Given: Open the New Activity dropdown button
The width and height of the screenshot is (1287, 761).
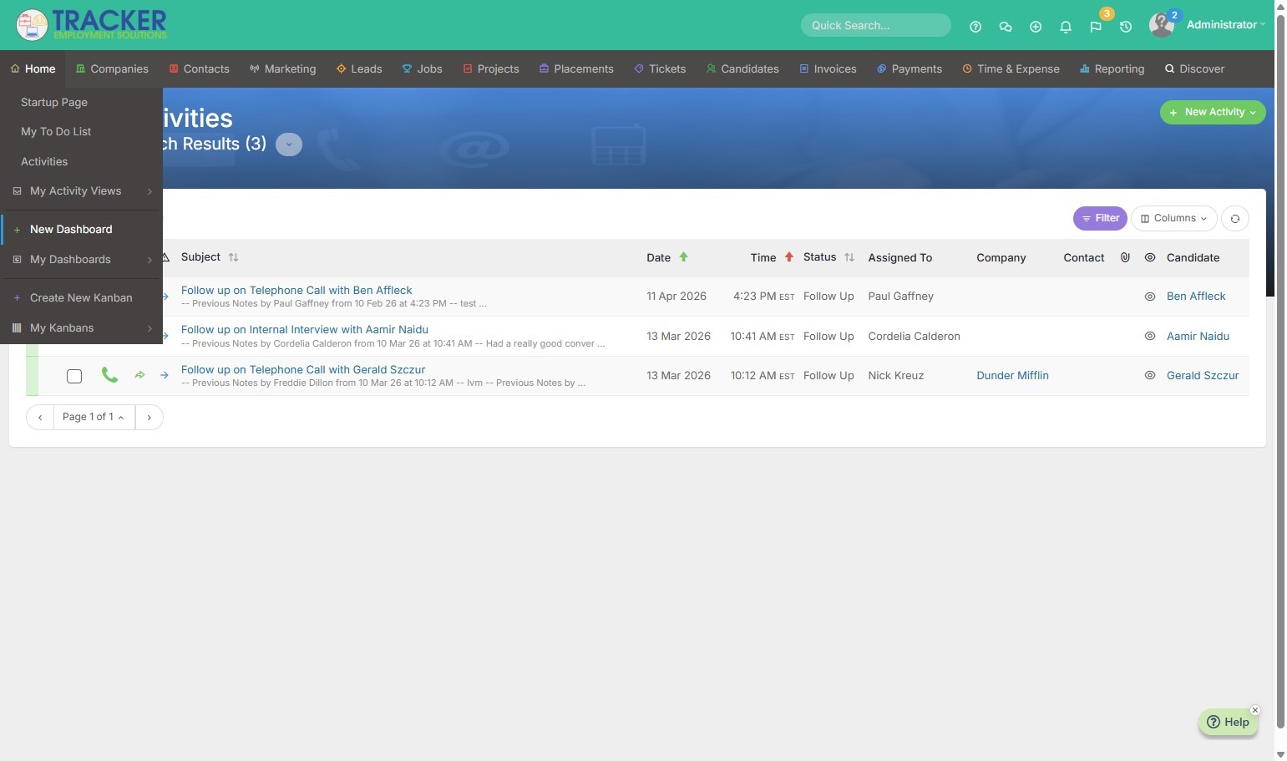Looking at the screenshot, I should (1213, 112).
